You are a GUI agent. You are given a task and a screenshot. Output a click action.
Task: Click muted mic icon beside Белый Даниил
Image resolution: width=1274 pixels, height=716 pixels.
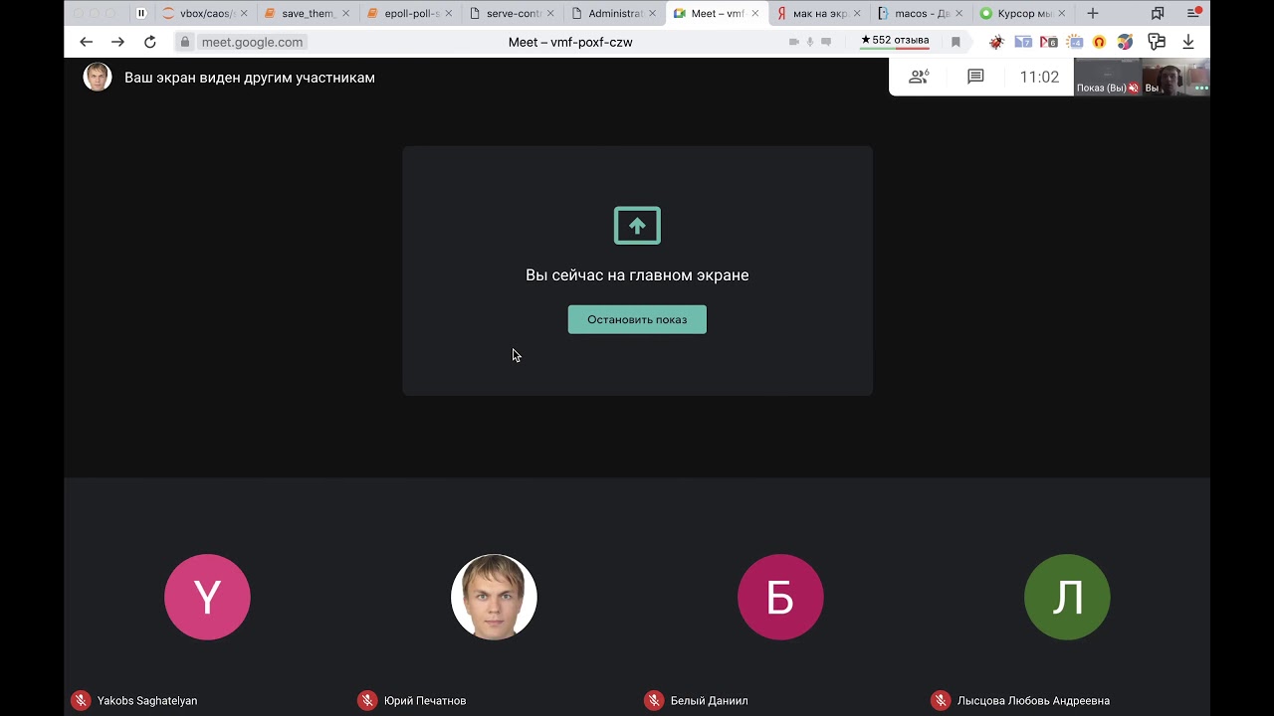point(654,700)
